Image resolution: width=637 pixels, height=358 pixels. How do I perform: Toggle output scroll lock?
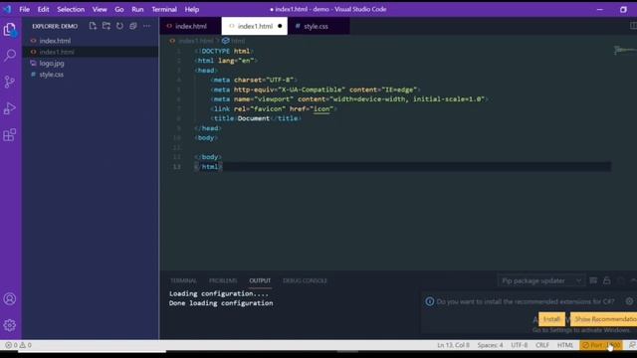coord(606,280)
